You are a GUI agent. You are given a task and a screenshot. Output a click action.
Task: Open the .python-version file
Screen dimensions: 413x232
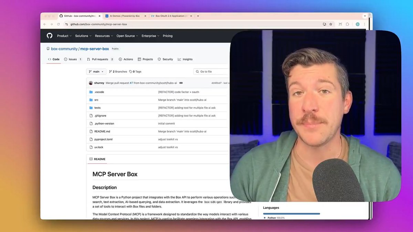104,124
